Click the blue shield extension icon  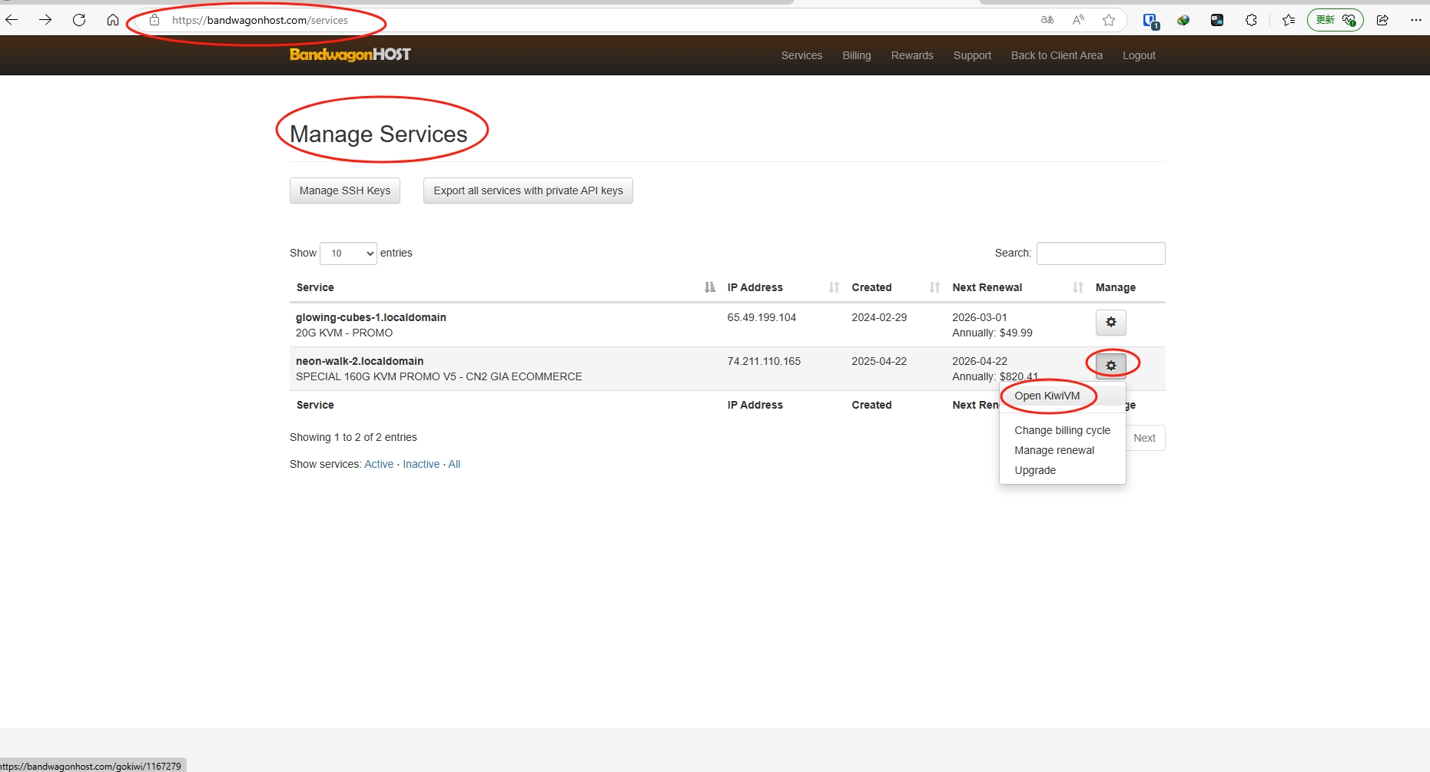[1150, 21]
